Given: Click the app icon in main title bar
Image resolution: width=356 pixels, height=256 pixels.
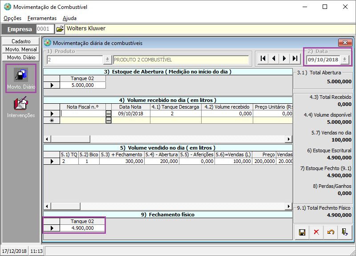Looking at the screenshot, I should (8, 7).
